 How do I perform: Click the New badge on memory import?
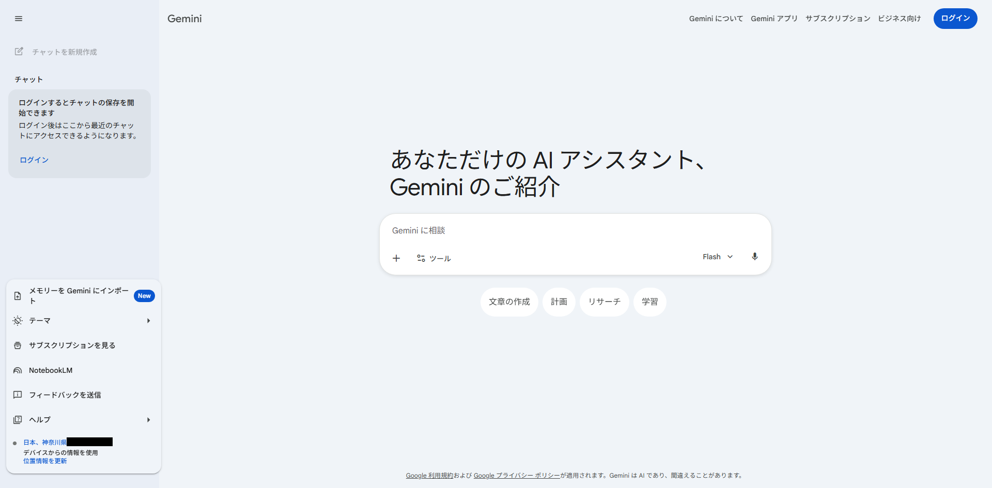[x=144, y=296]
